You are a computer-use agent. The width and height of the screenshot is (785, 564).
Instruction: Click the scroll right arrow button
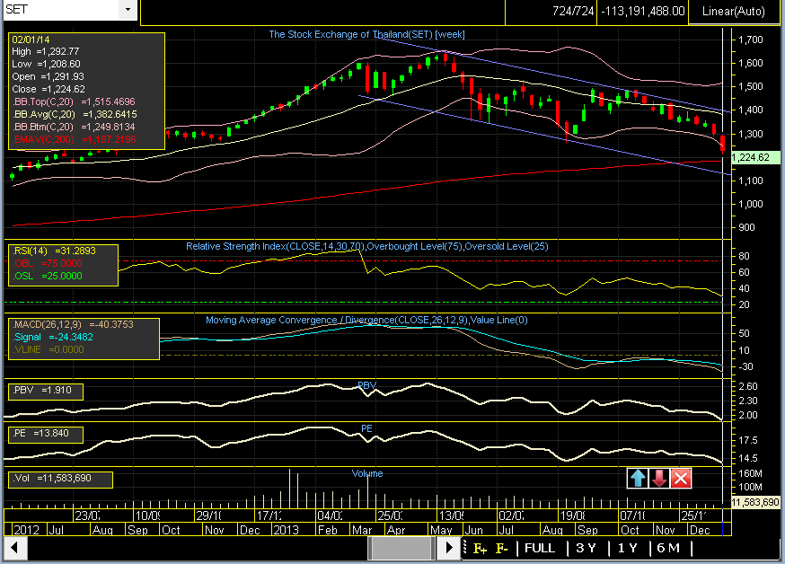449,548
